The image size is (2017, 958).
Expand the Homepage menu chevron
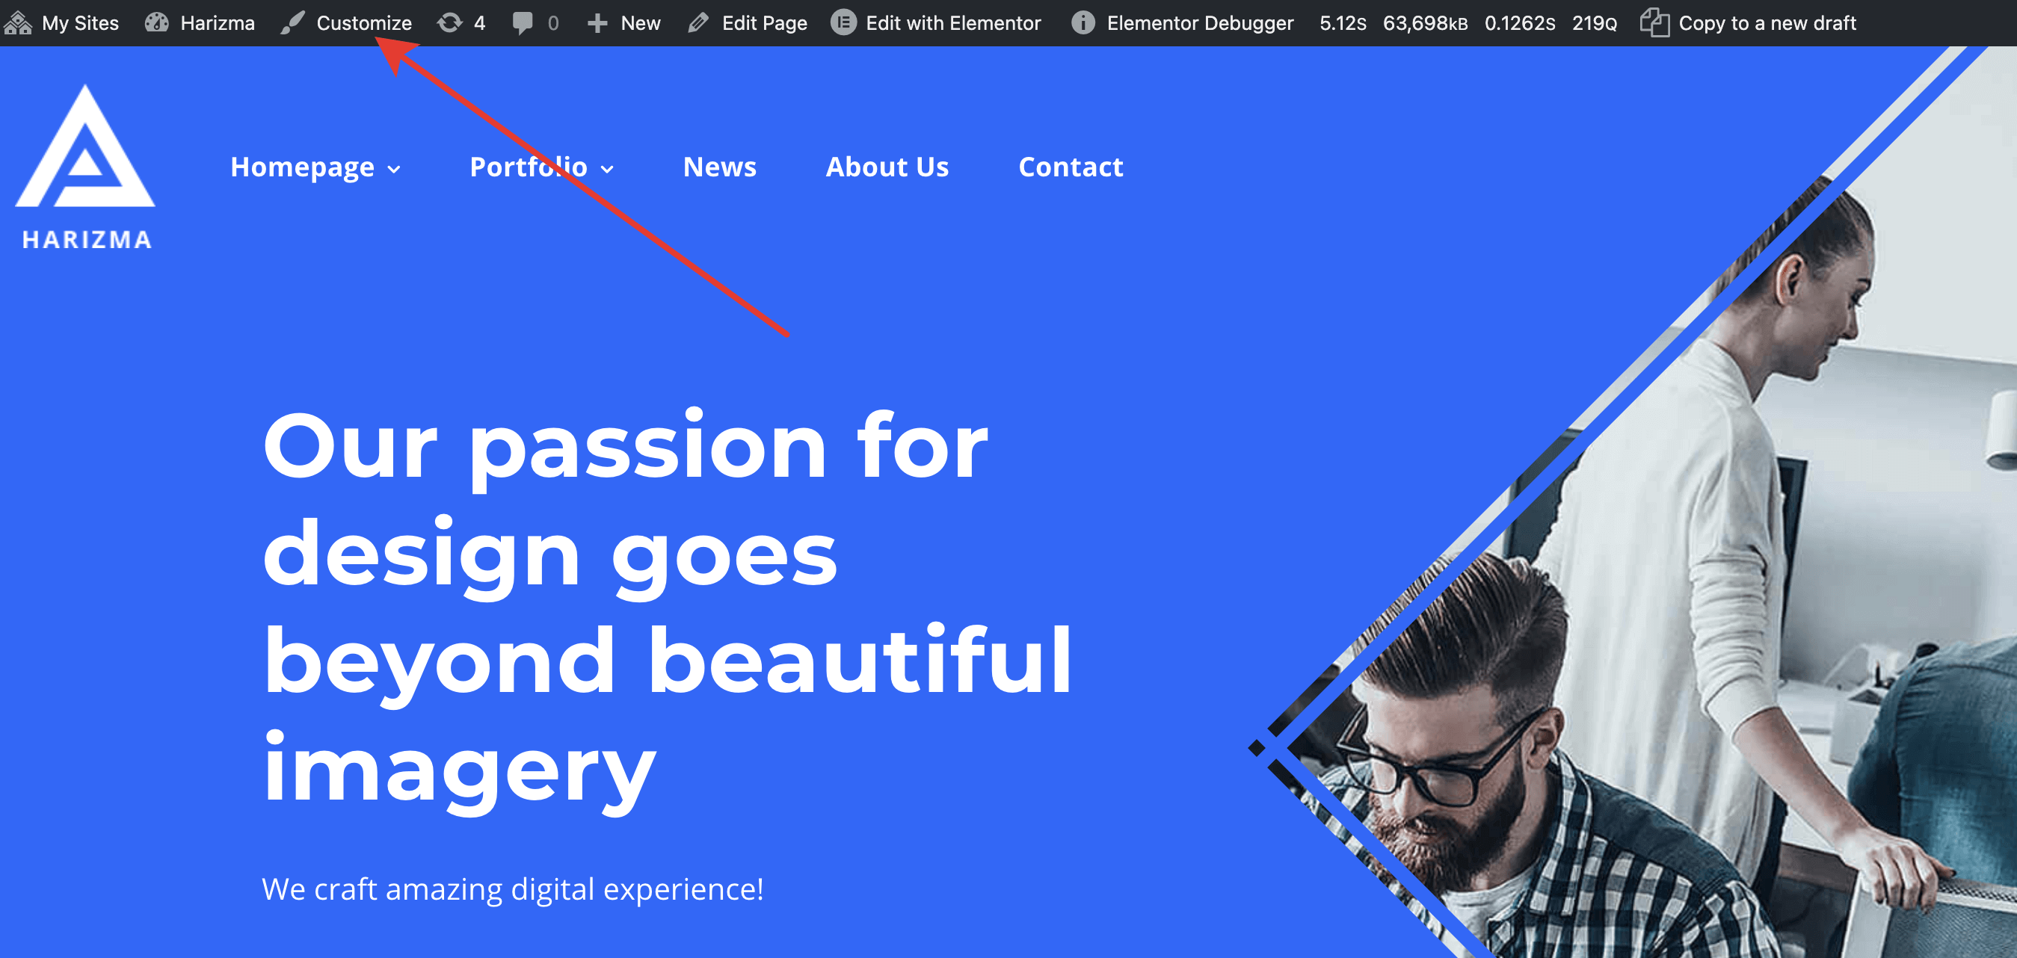click(x=394, y=169)
